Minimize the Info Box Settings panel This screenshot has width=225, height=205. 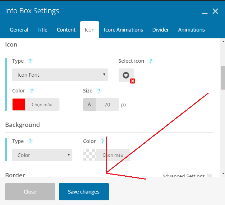205,12
